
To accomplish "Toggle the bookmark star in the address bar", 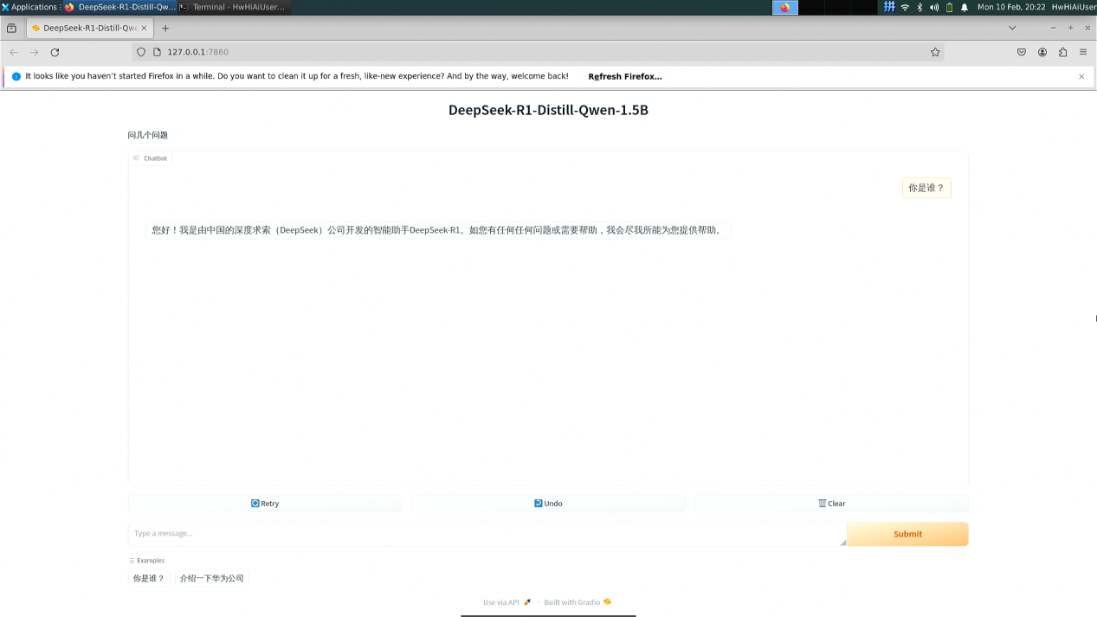I will [x=934, y=51].
